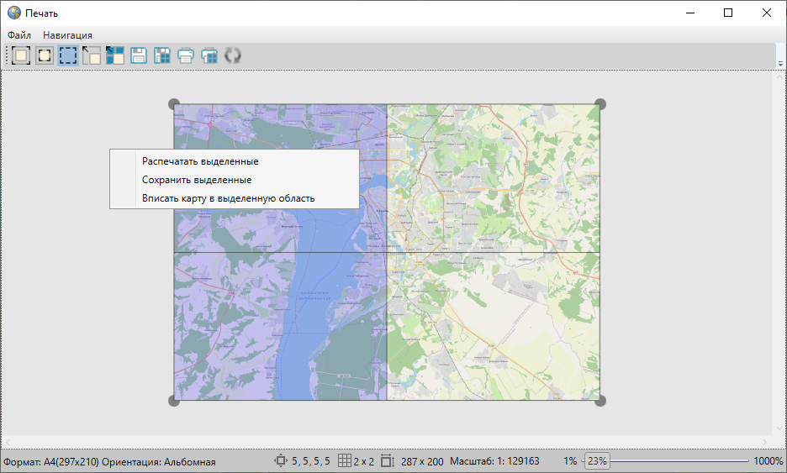Click the second frame icon with corner marks
This screenshot has width=787, height=473.
point(45,55)
